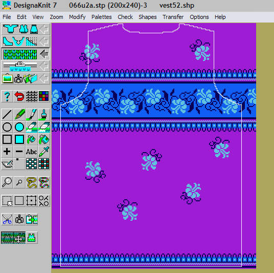Viewport: 274px width, 273px height.
Task: Open the Check menu
Action: (125, 17)
